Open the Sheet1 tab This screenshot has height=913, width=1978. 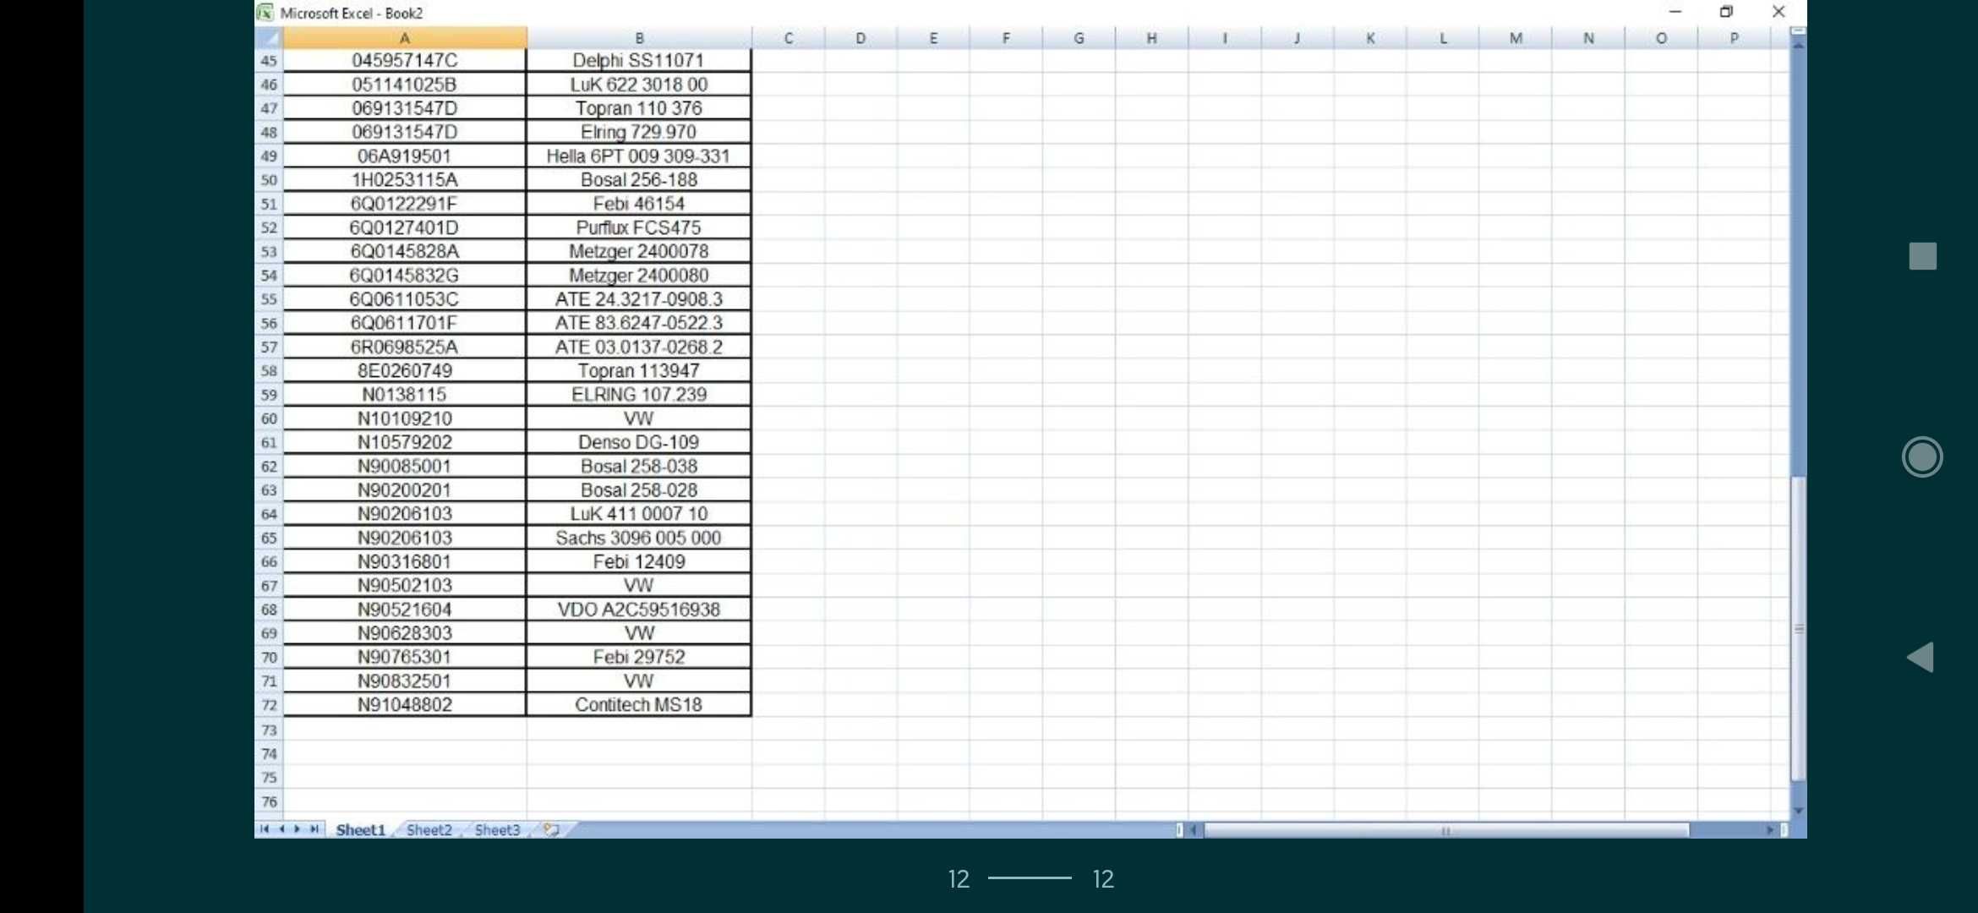[x=360, y=830]
